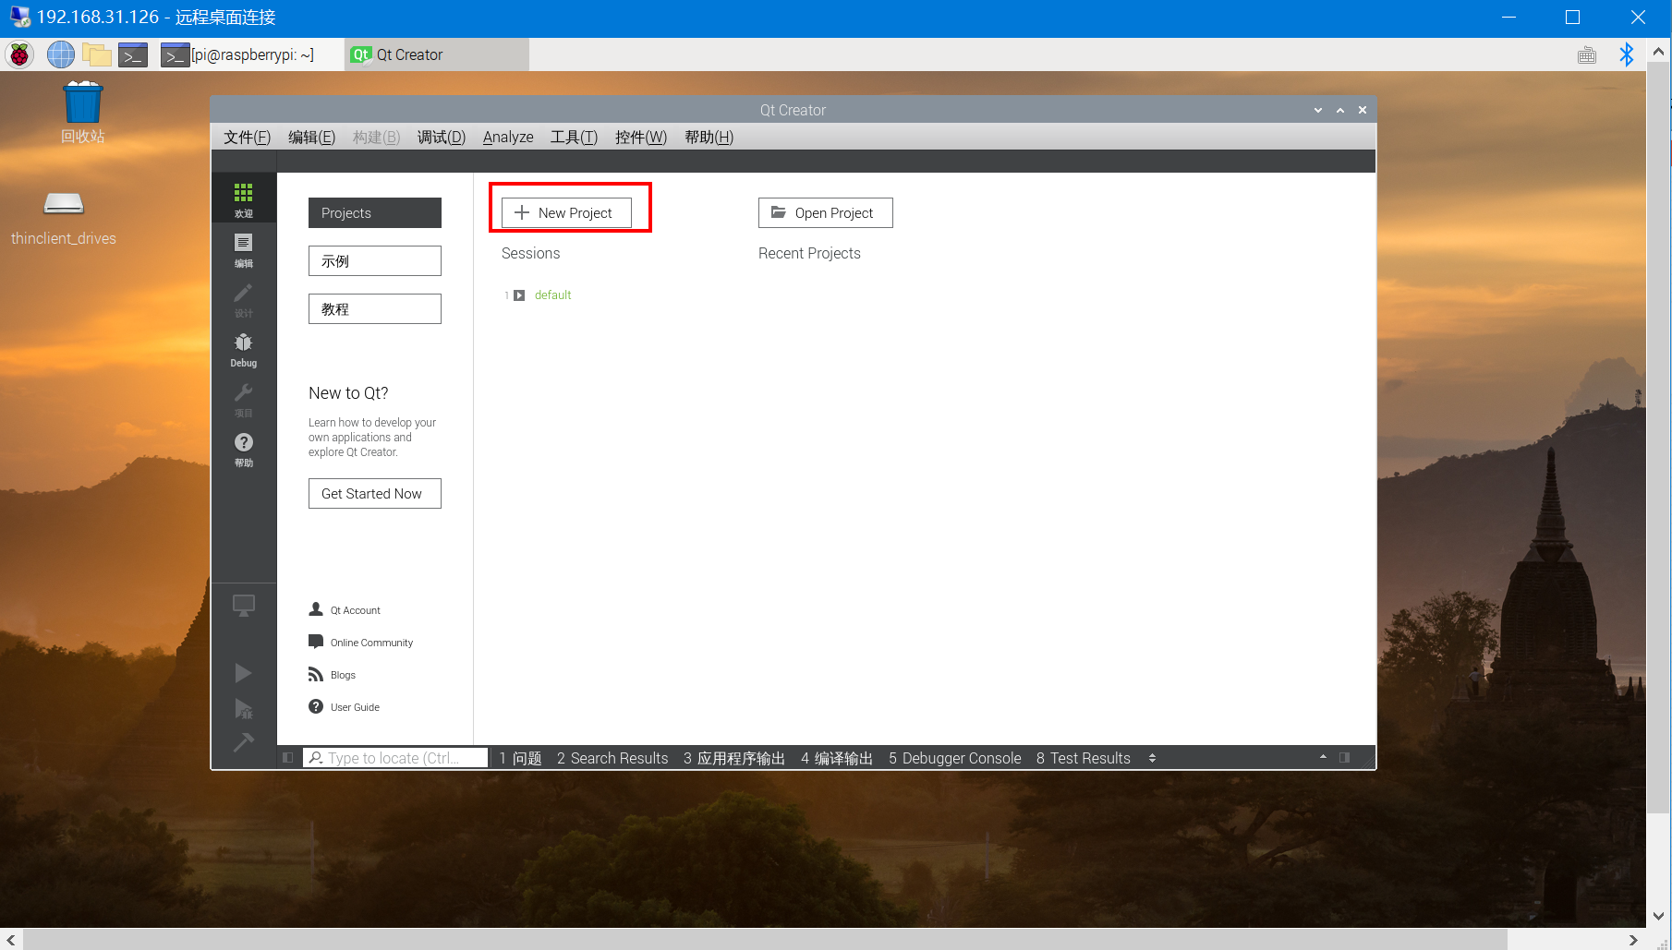Open the disabled 构建(B) menu
Viewport: 1672px width, 950px height.
(x=376, y=137)
